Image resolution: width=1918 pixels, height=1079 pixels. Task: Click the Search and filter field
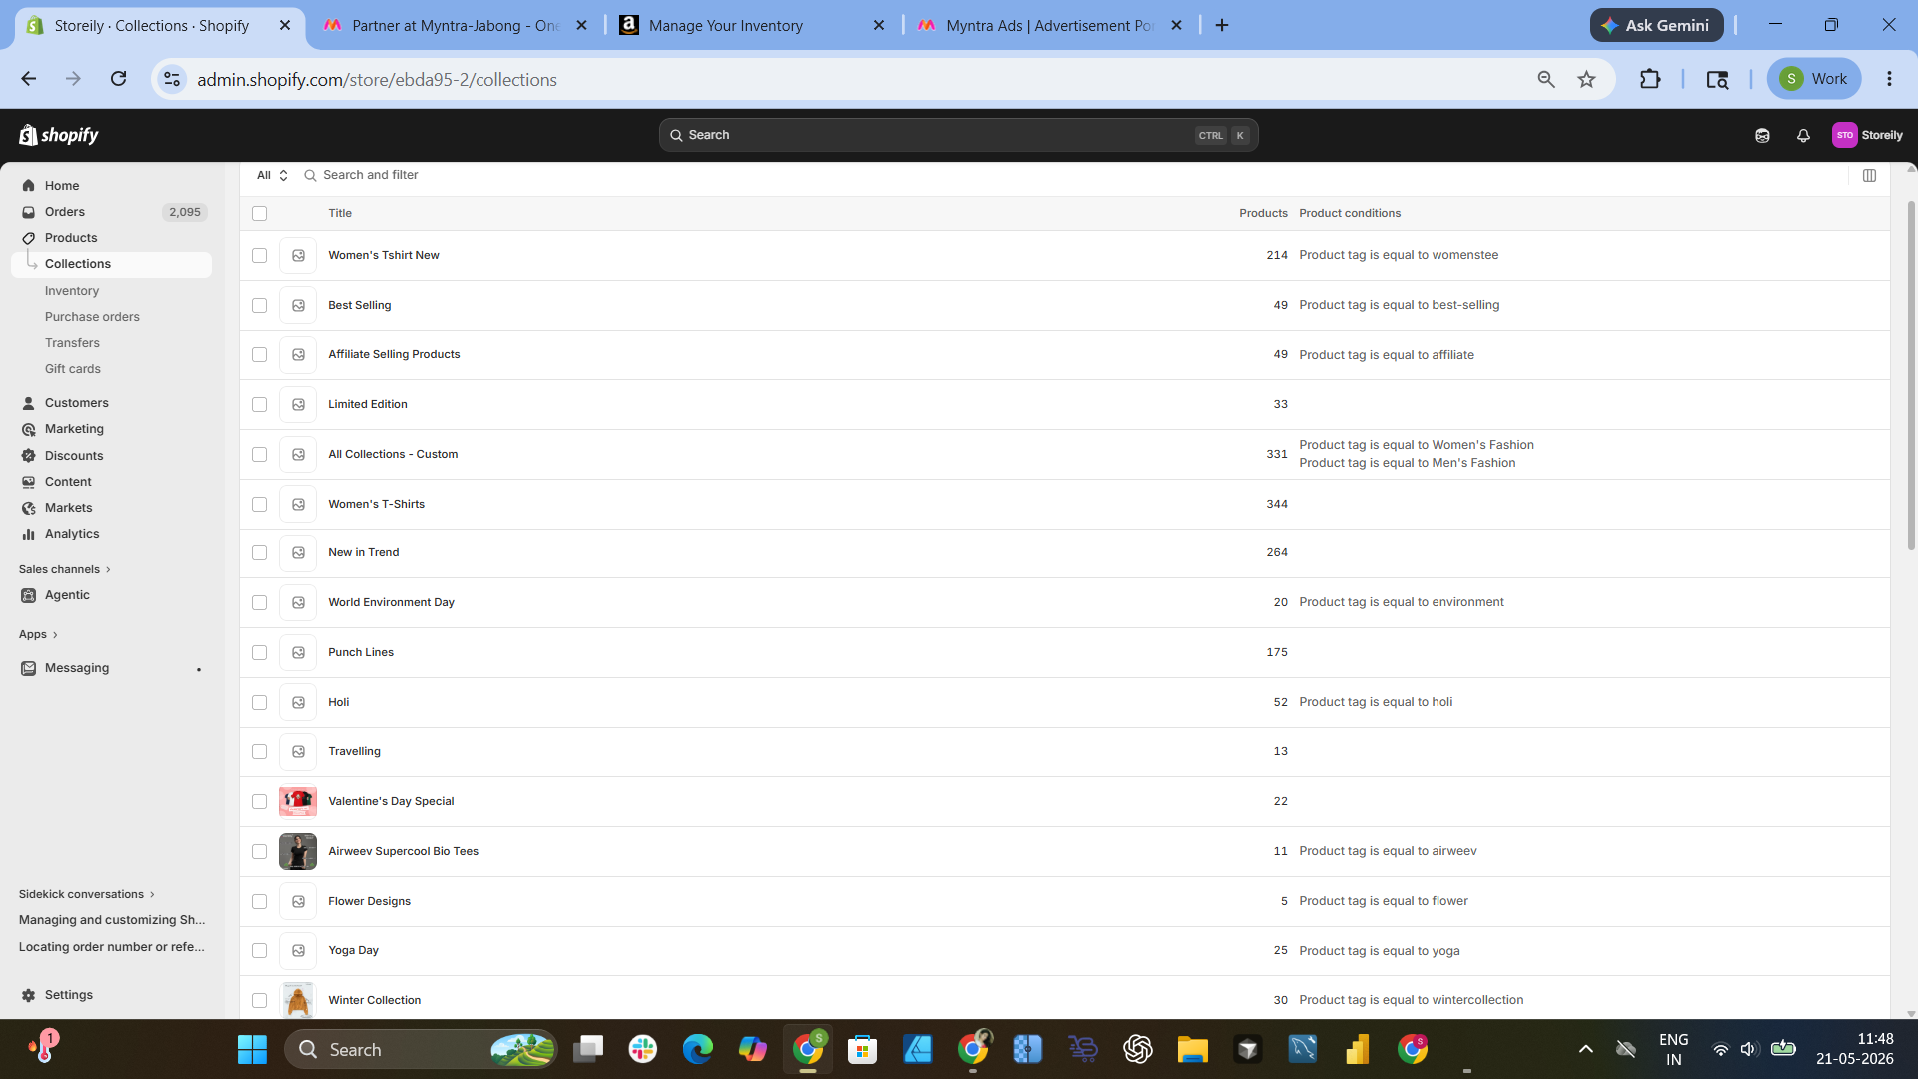(370, 175)
